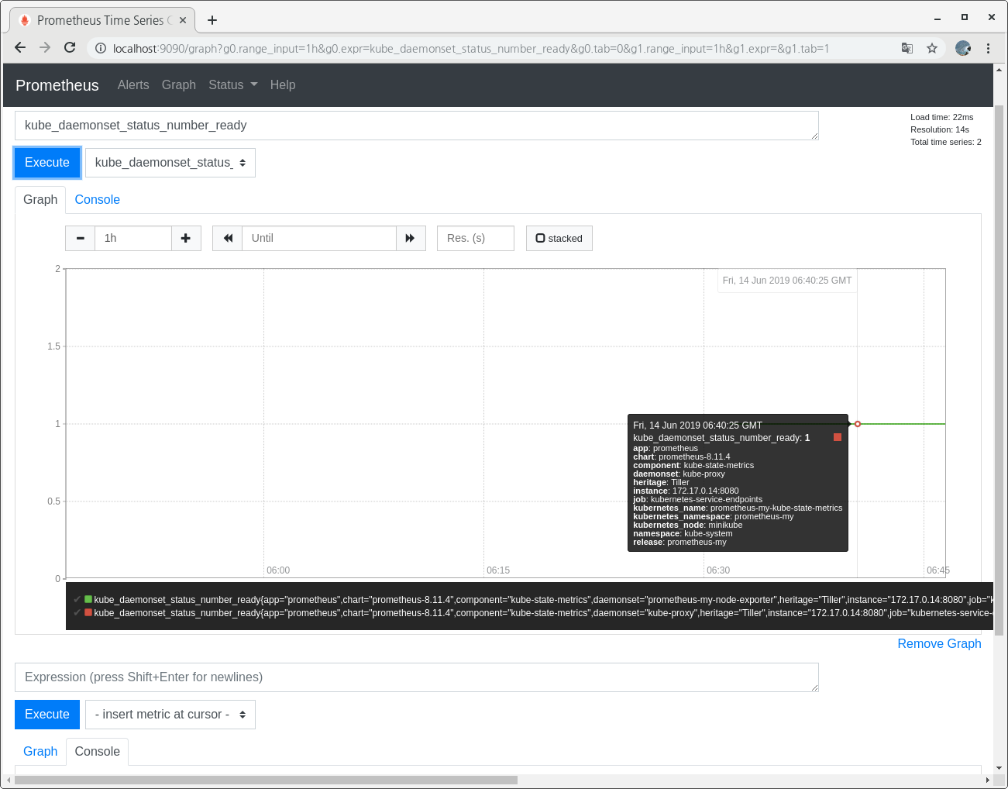Go to Prometheus home brand link
1008x789 pixels.
pos(57,85)
